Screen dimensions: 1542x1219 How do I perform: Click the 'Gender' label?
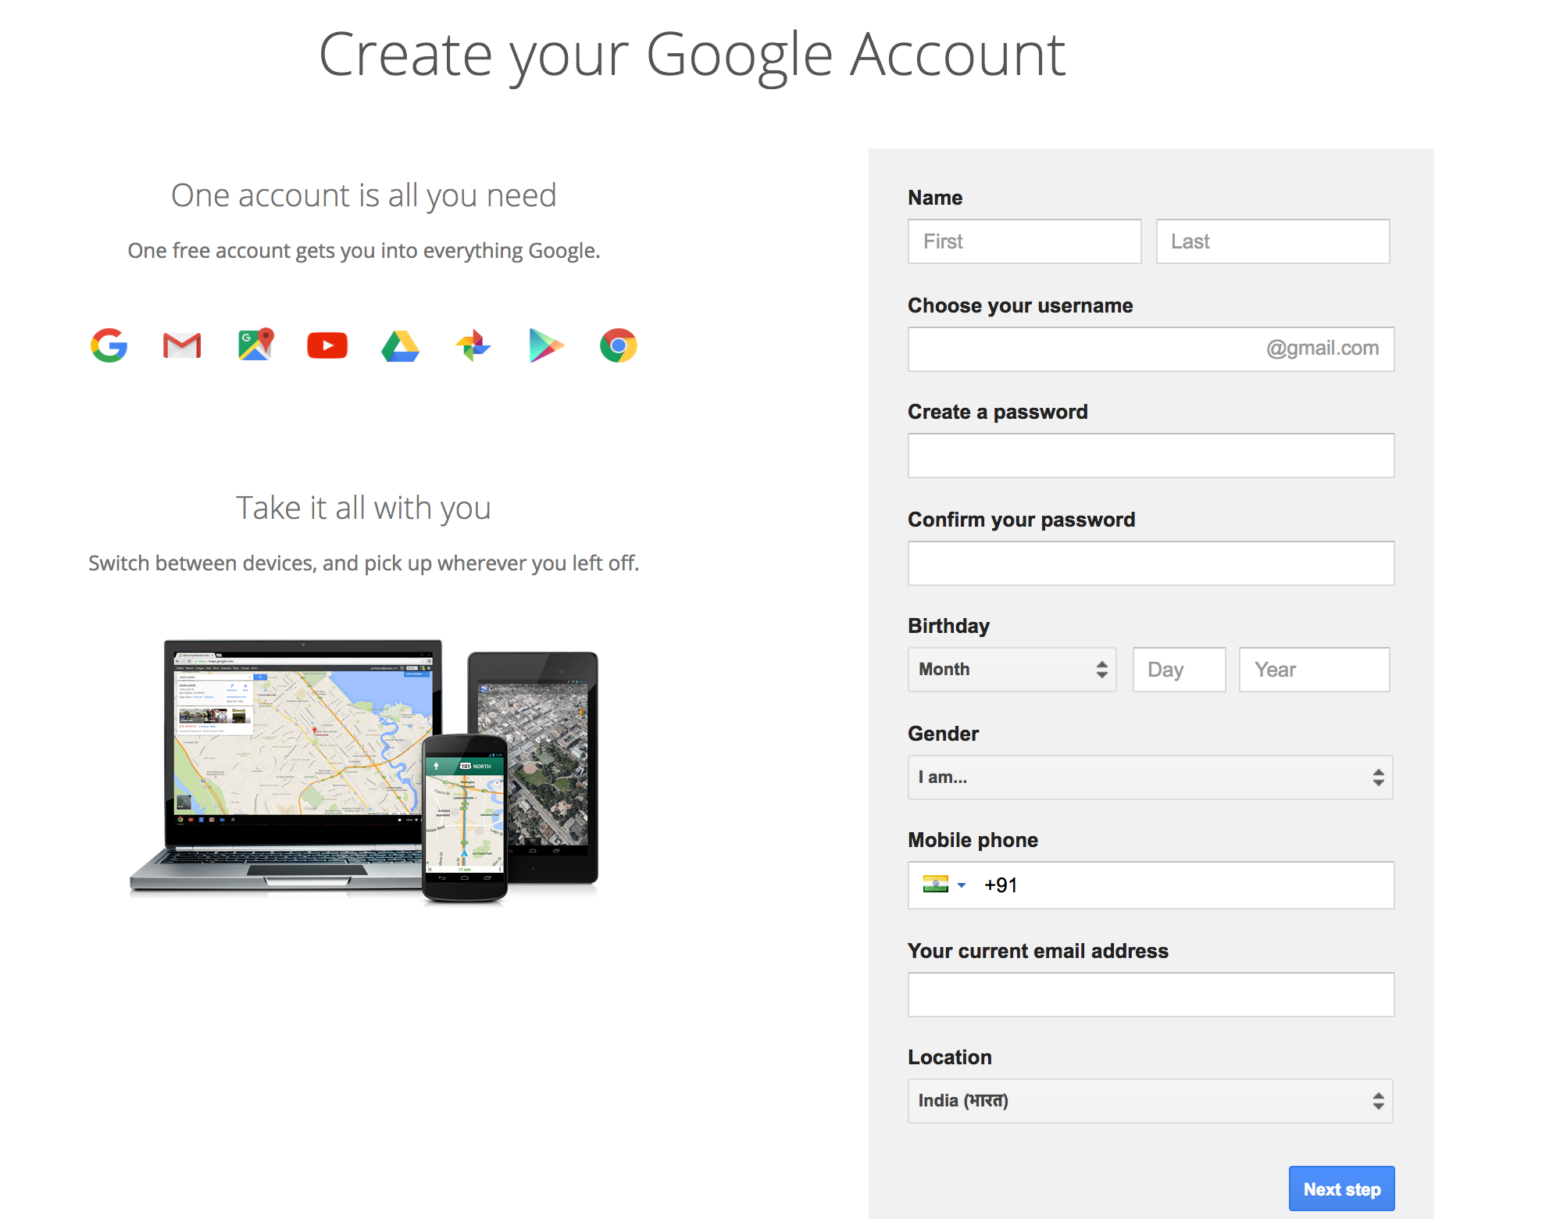pos(944,734)
